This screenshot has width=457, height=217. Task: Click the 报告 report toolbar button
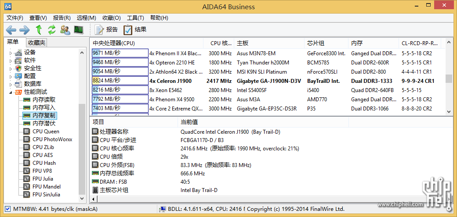(x=106, y=29)
